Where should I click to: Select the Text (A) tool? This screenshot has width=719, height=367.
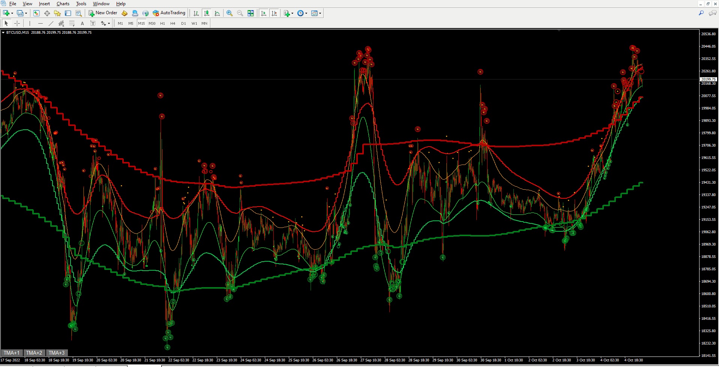[83, 23]
